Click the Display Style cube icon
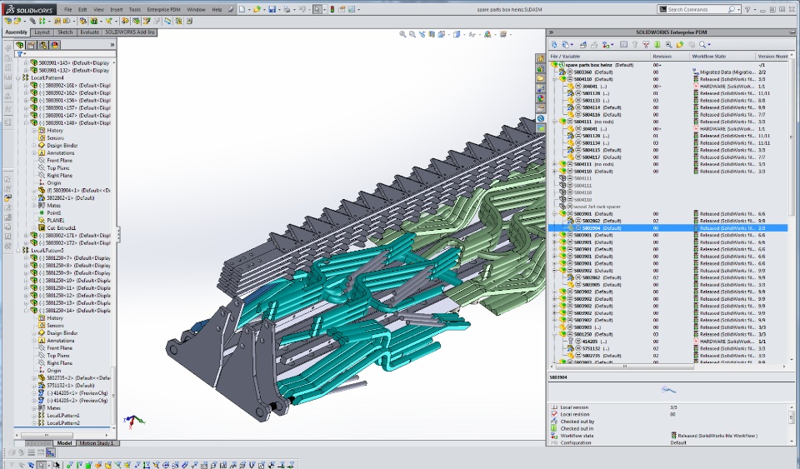This screenshot has height=469, width=800. [x=457, y=34]
